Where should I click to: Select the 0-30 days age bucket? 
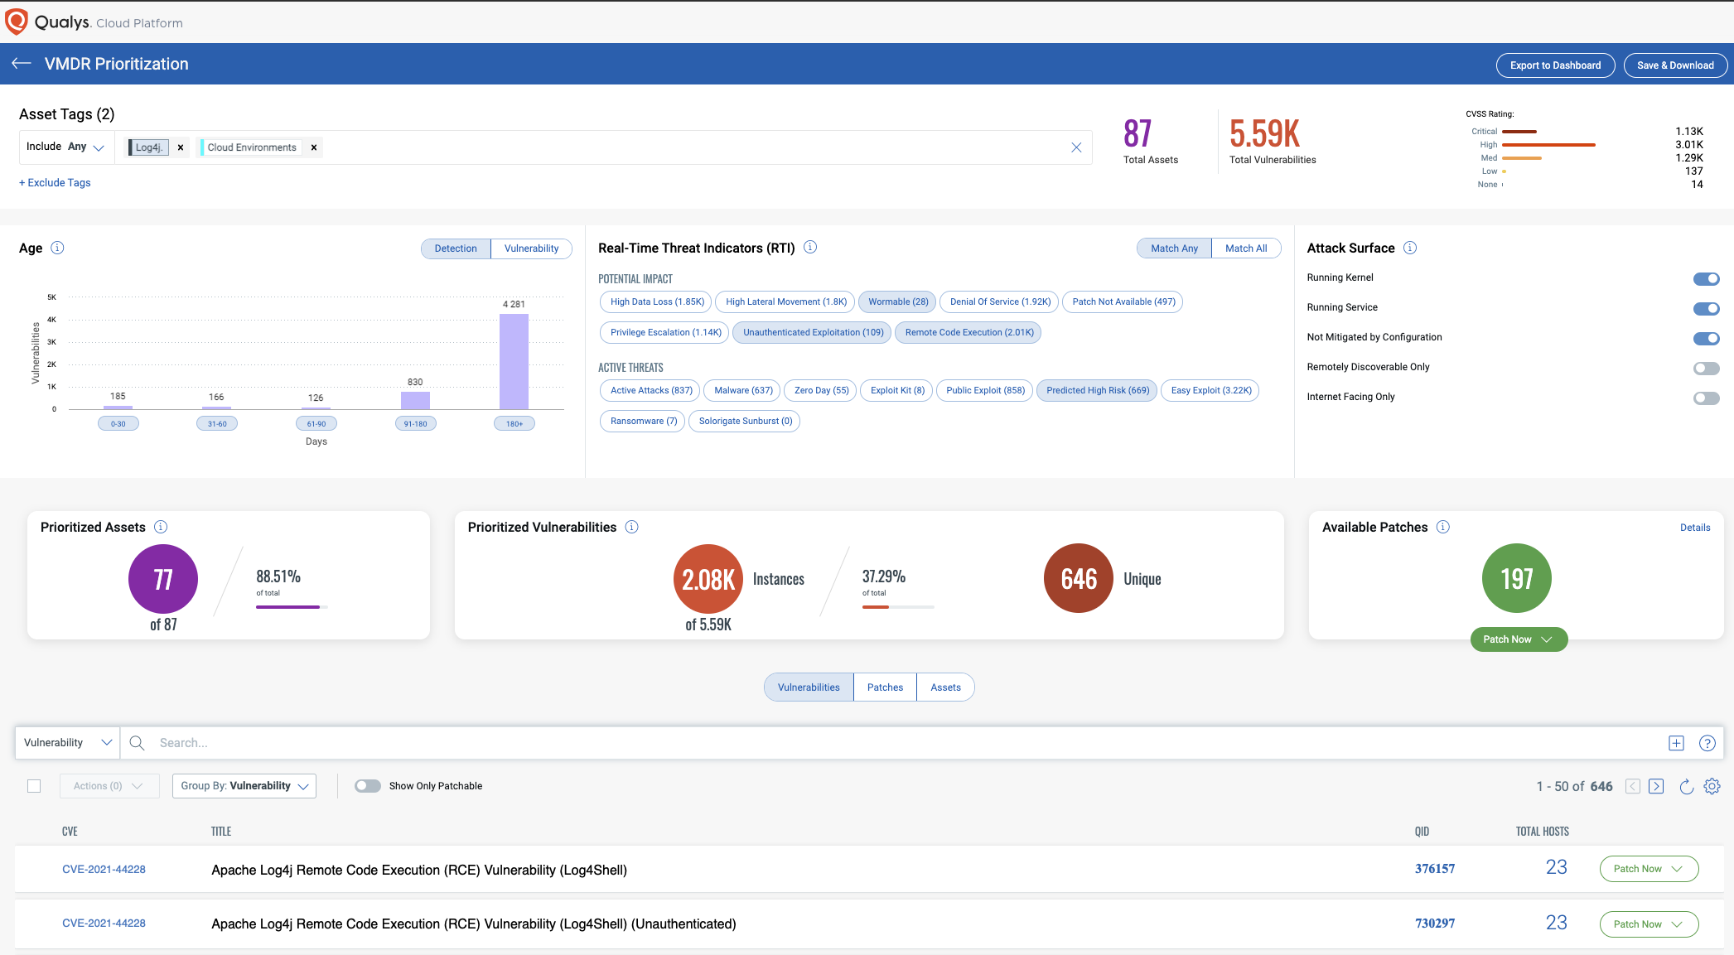coord(118,423)
